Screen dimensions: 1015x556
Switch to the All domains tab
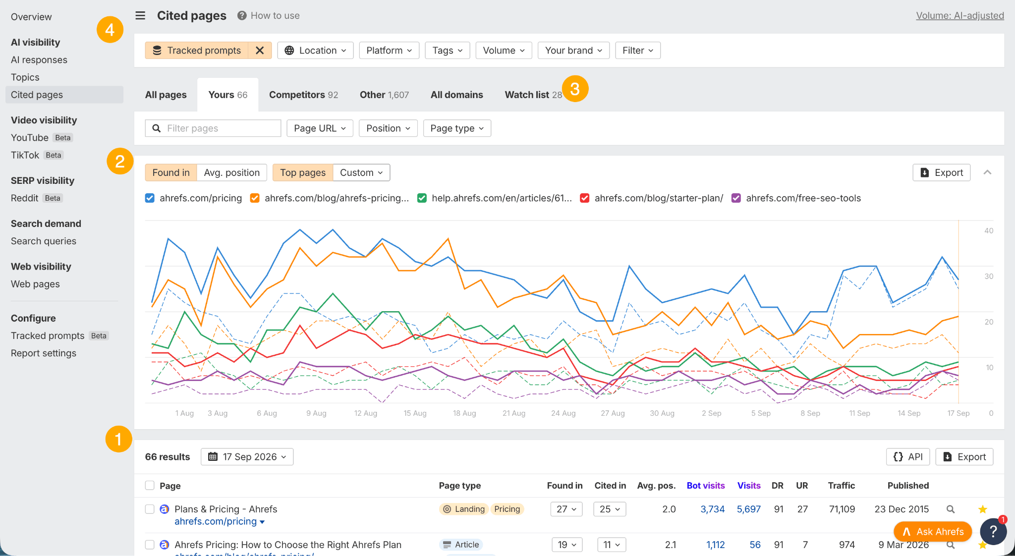tap(456, 95)
